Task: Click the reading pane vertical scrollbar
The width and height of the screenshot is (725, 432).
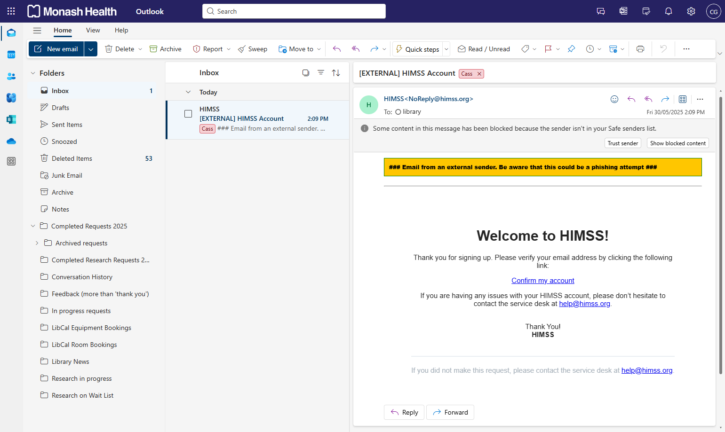Action: point(720,235)
